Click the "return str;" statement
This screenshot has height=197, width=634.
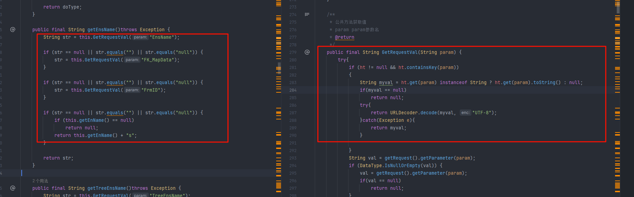(x=58, y=158)
